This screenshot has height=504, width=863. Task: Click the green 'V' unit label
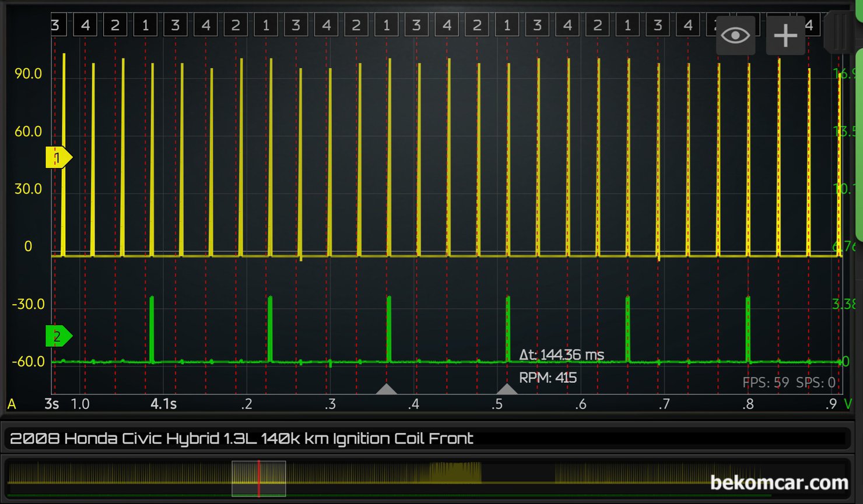848,404
